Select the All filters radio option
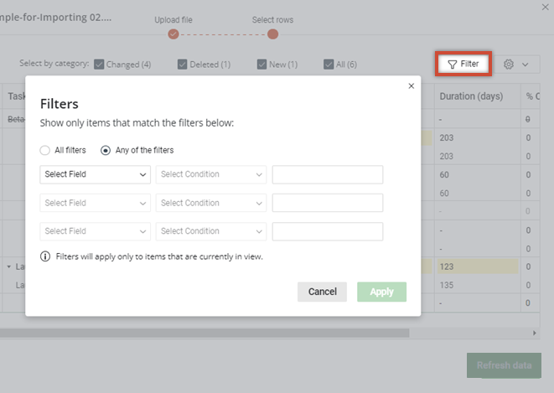554x393 pixels. coord(45,150)
